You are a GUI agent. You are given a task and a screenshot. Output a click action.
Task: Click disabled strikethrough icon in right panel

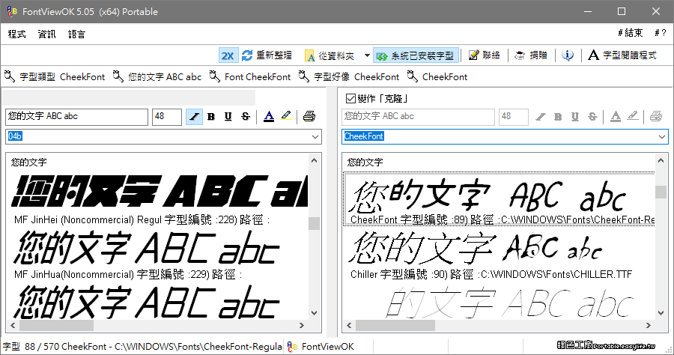[x=592, y=117]
